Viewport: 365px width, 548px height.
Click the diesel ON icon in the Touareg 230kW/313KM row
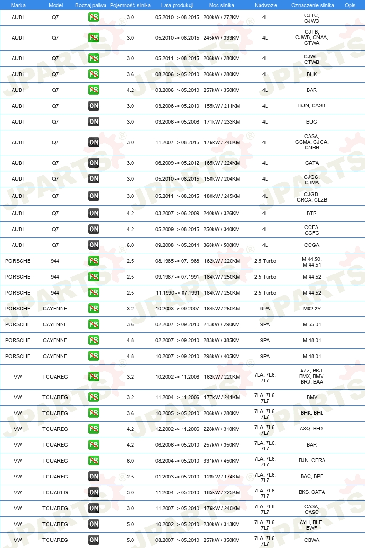[x=94, y=524]
